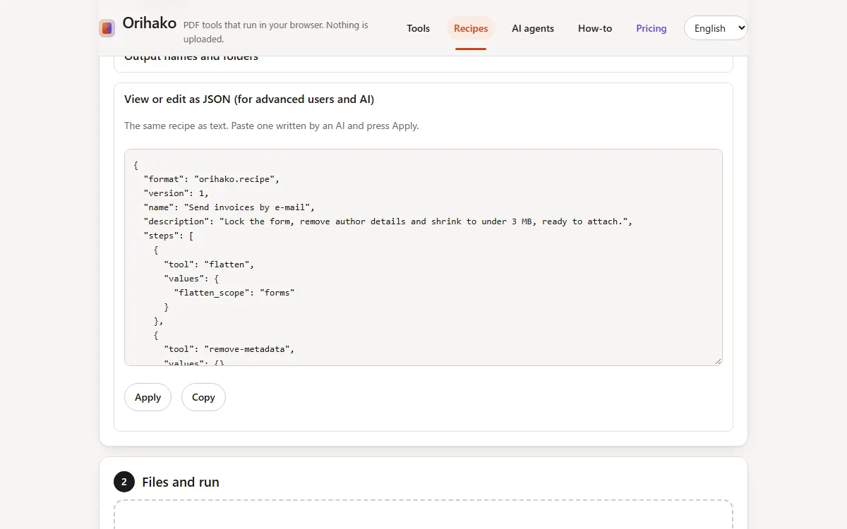
Task: Click the "steps": [ line
Action: (169, 236)
